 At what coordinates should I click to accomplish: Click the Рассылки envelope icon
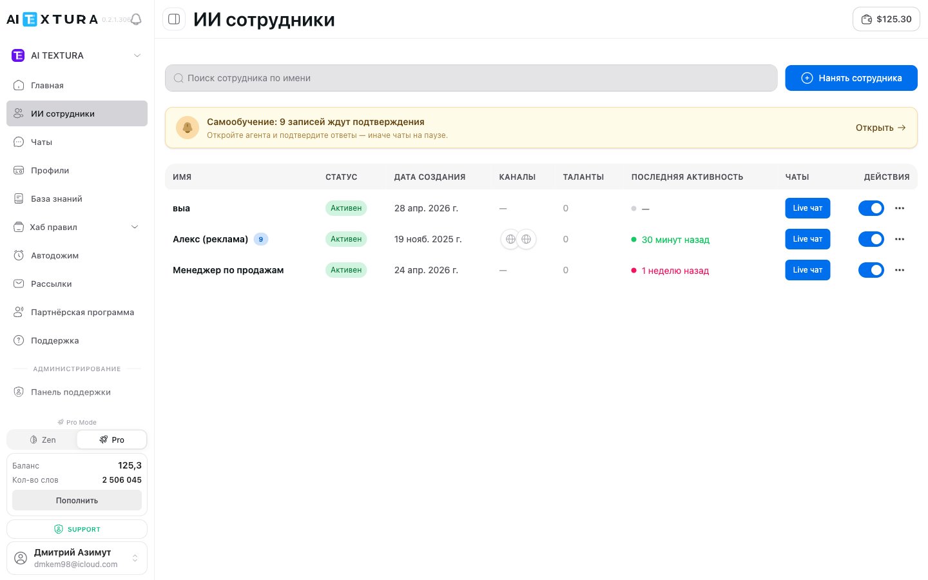19,284
